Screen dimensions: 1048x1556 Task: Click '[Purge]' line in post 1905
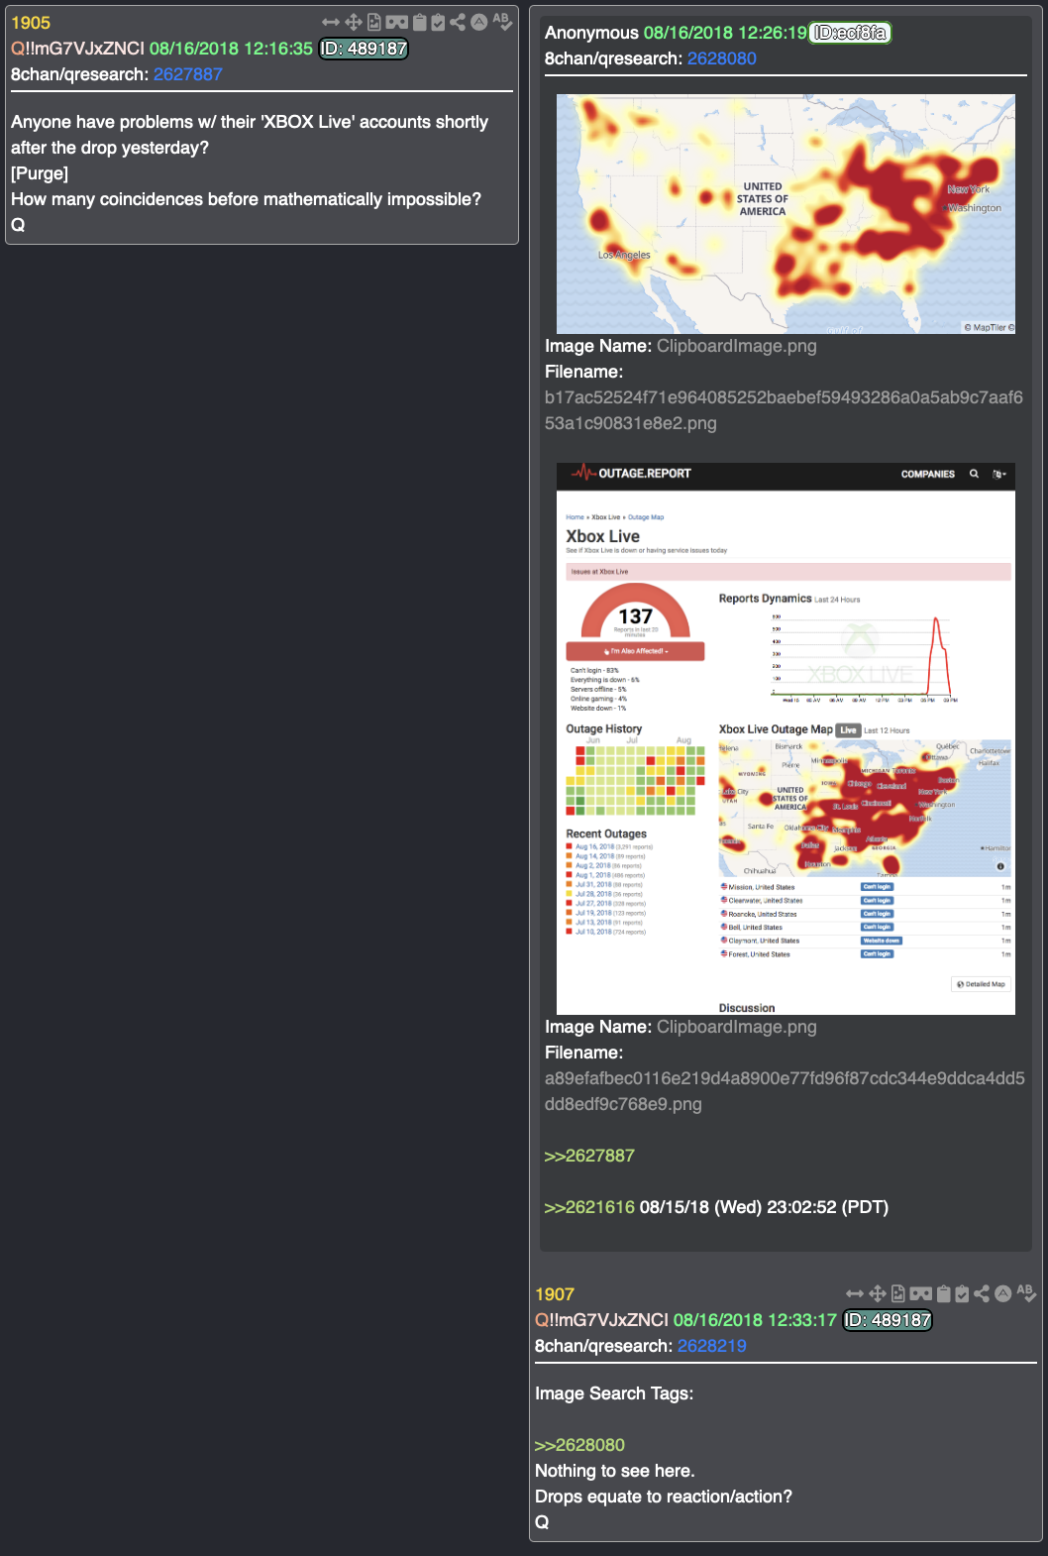coord(40,173)
